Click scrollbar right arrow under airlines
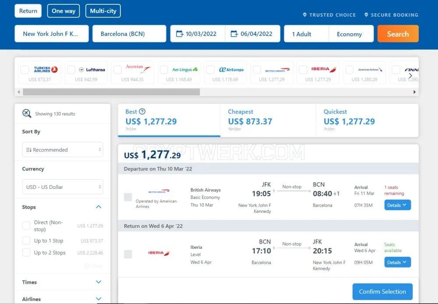 pos(414,92)
